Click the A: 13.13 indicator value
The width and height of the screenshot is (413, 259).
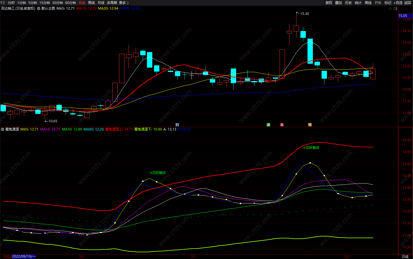point(170,129)
